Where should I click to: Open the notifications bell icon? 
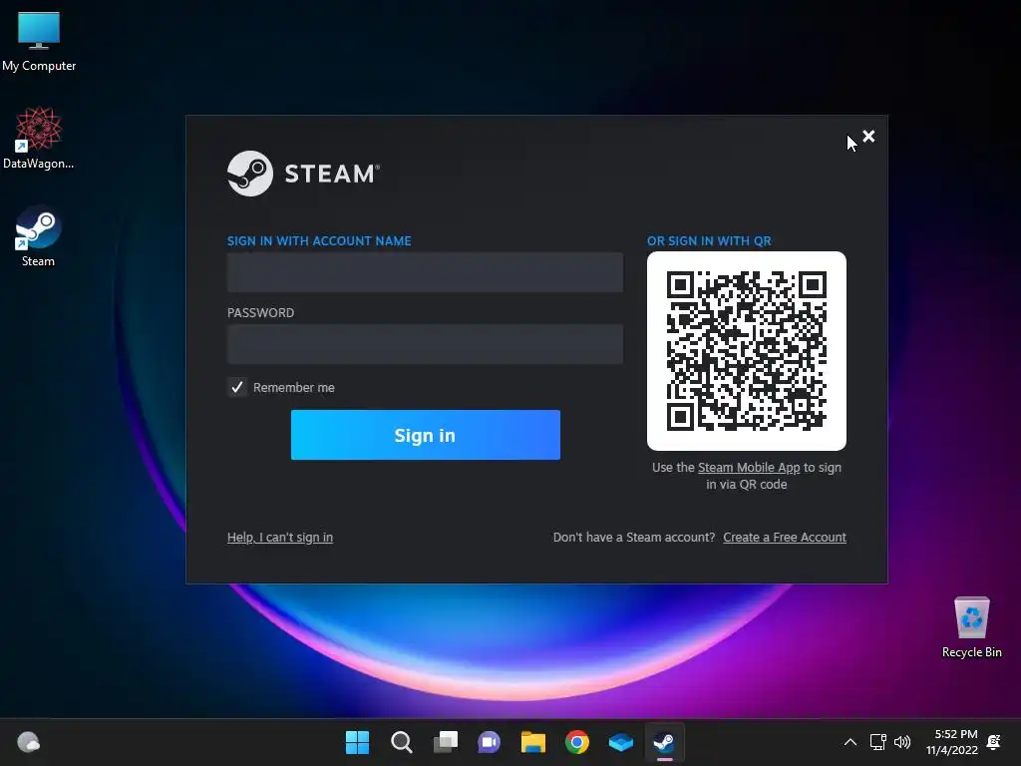pyautogui.click(x=994, y=742)
